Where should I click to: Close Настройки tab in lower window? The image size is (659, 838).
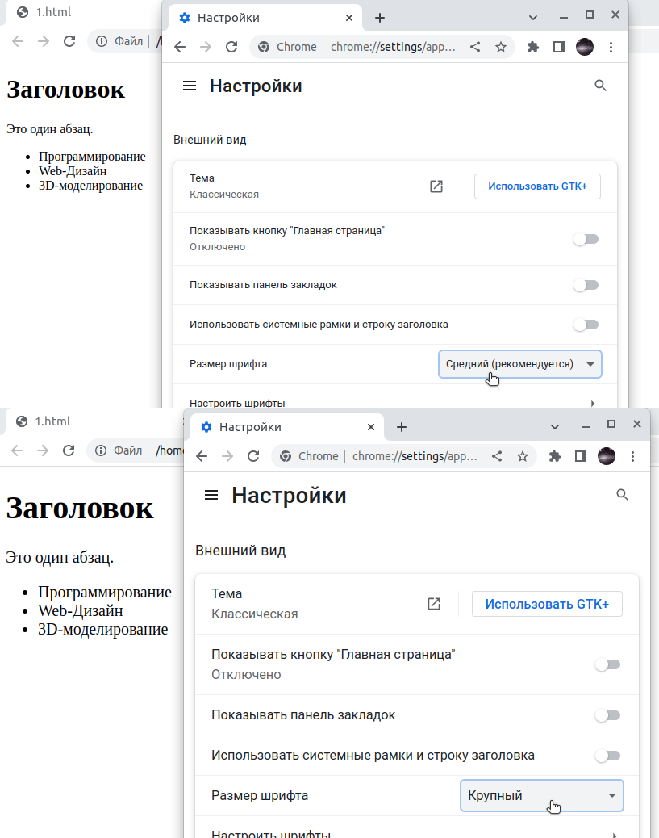[x=371, y=427]
